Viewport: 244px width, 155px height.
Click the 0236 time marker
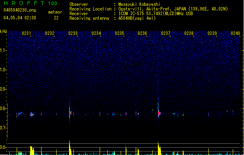142,33
